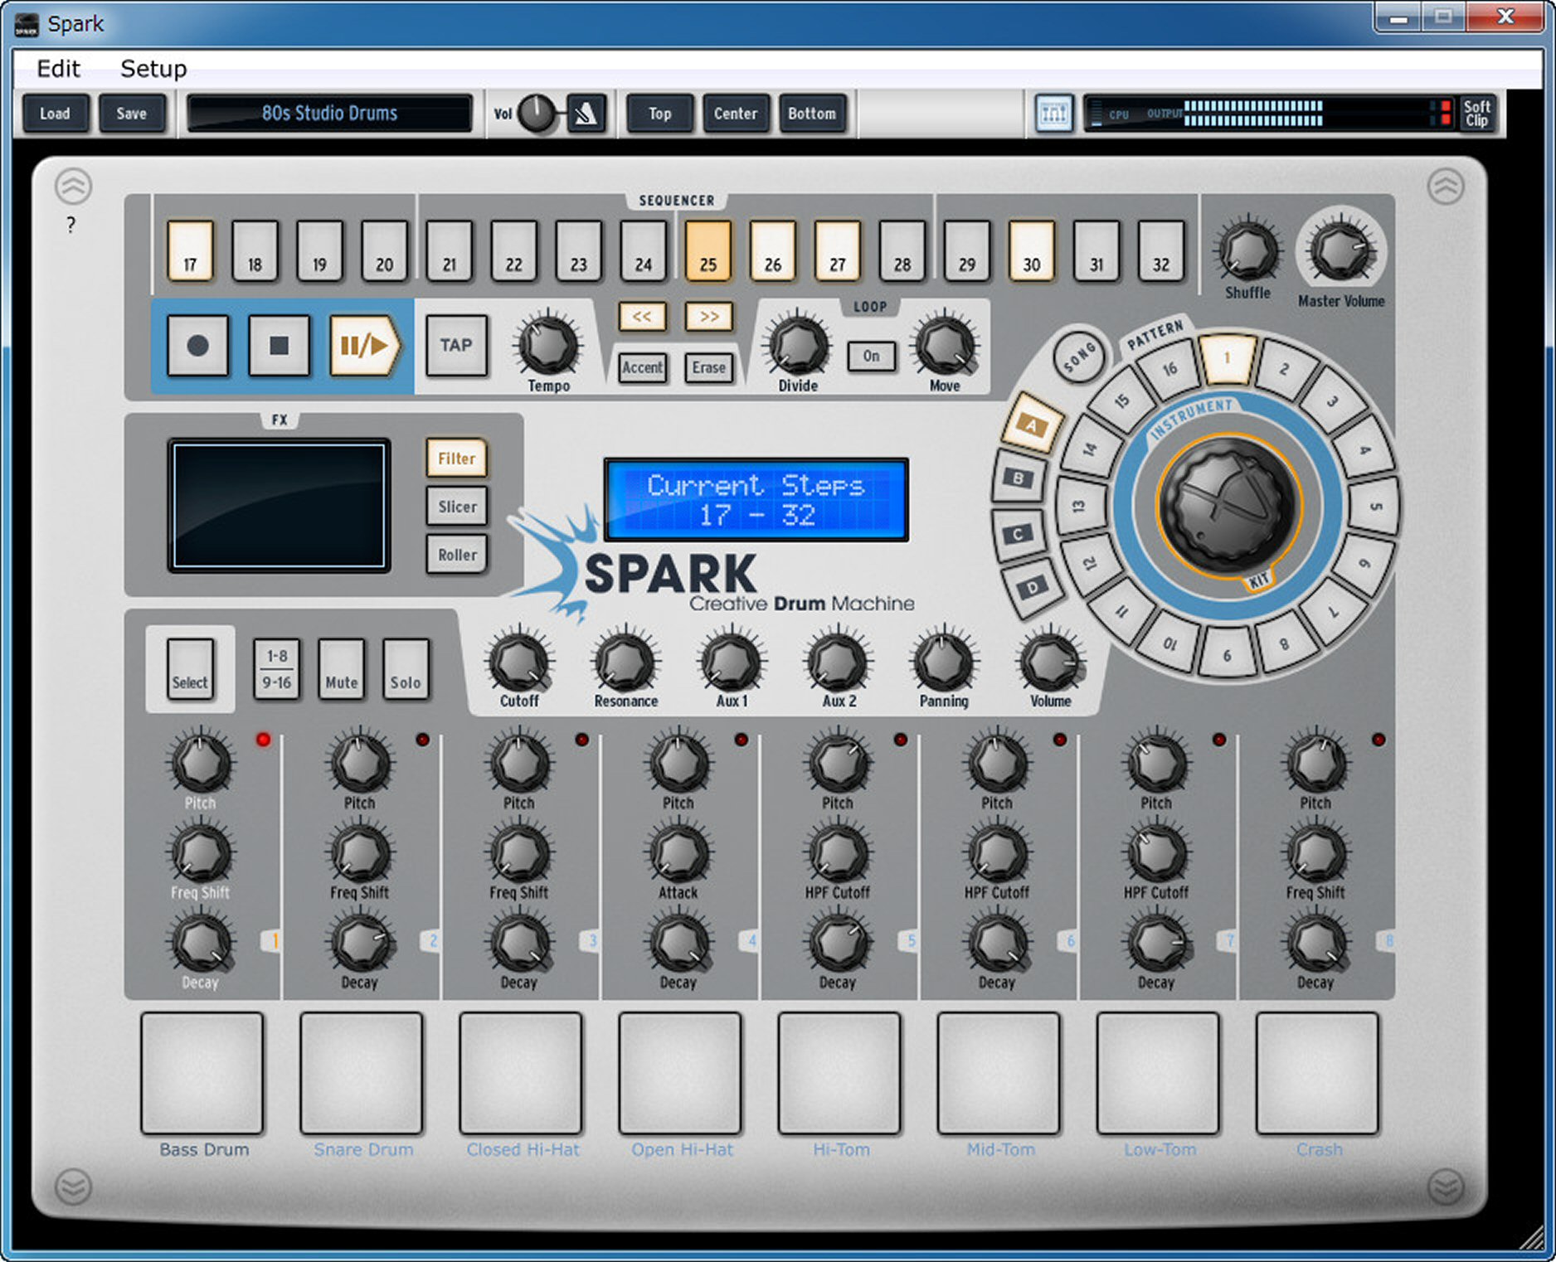Switch to Bottom view
1556x1262 pixels.
[x=812, y=114]
